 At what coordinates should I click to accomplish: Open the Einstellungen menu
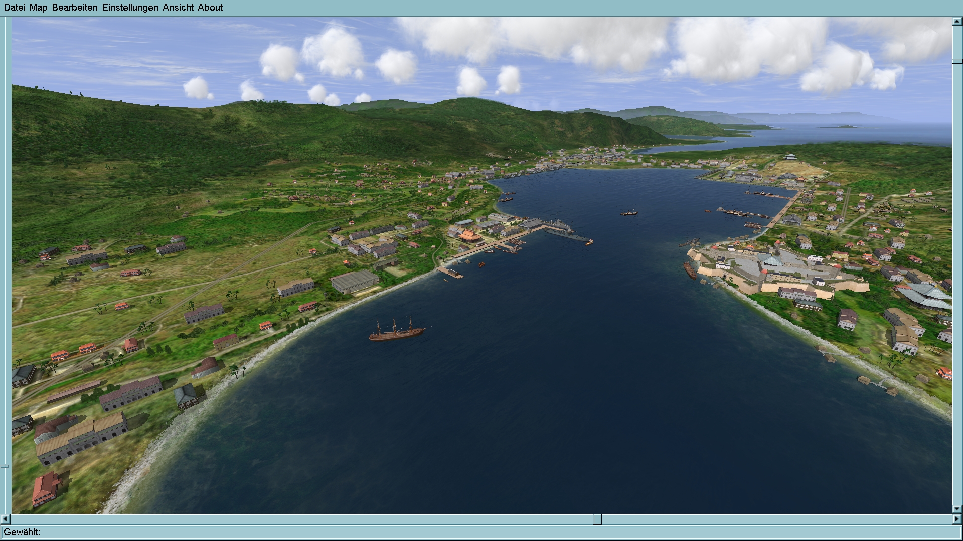pos(130,7)
